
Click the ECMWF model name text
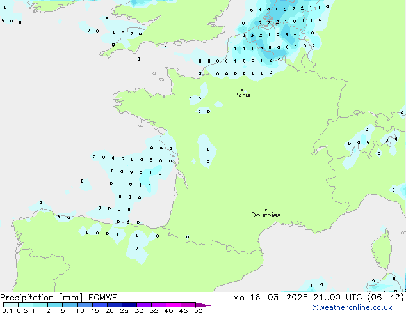pos(103,298)
